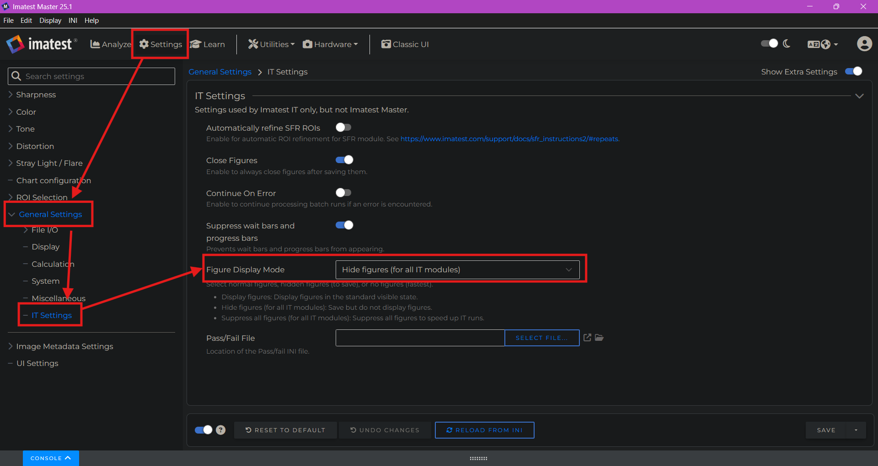878x466 pixels.
Task: Toggle Suppress wait bars switch
Action: [344, 225]
